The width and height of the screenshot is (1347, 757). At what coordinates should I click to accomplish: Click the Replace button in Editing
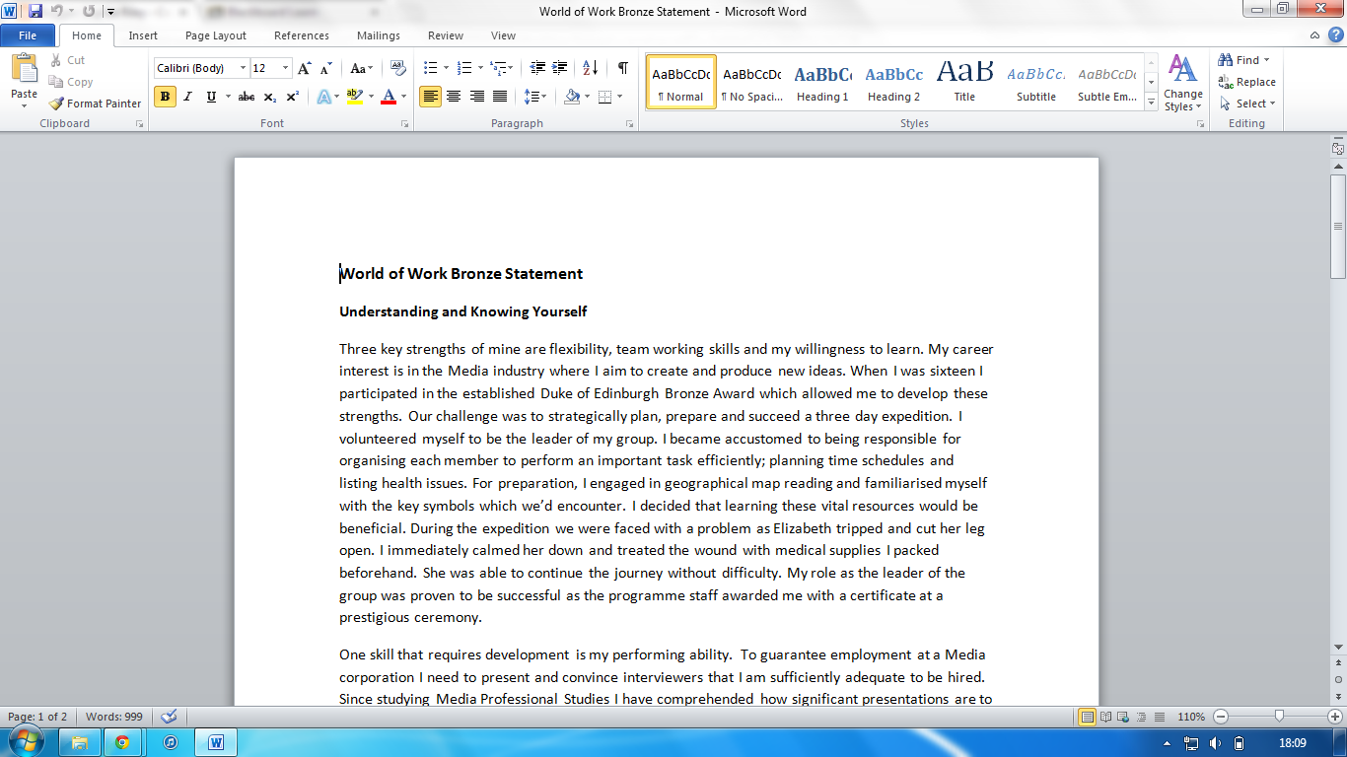coord(1246,82)
